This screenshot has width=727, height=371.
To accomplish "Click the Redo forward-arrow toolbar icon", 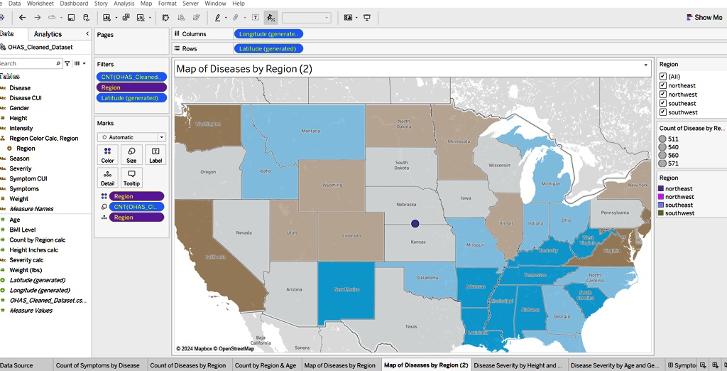I will [x=38, y=18].
